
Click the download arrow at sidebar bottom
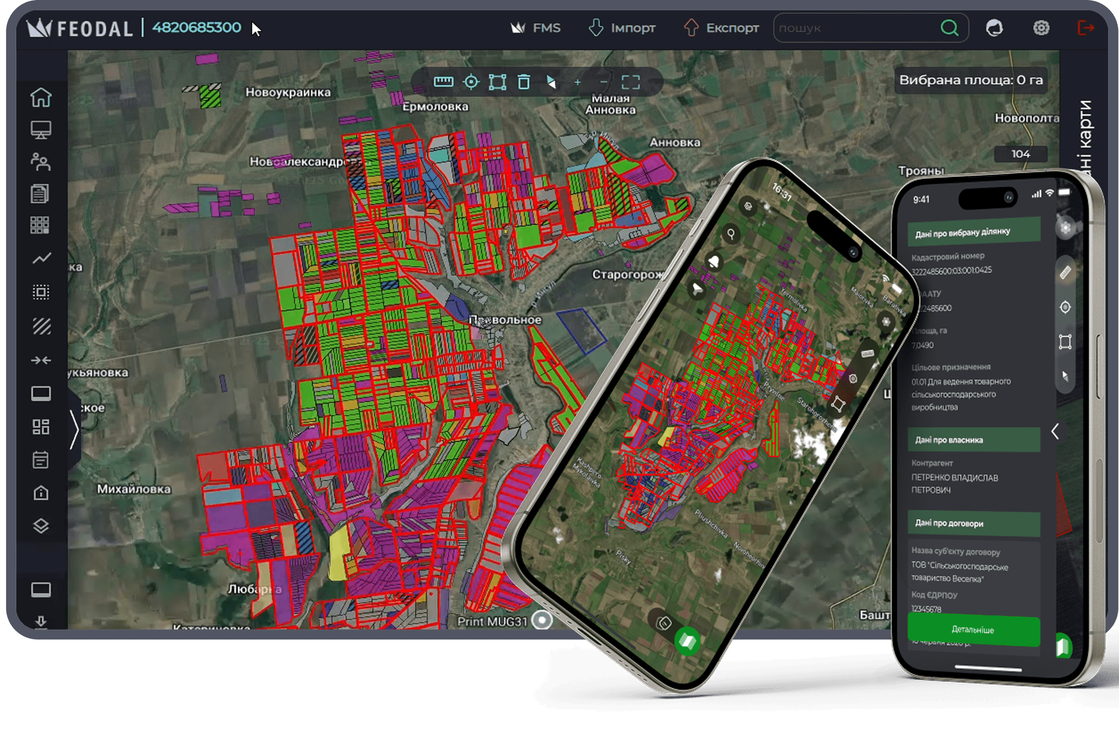point(41,621)
